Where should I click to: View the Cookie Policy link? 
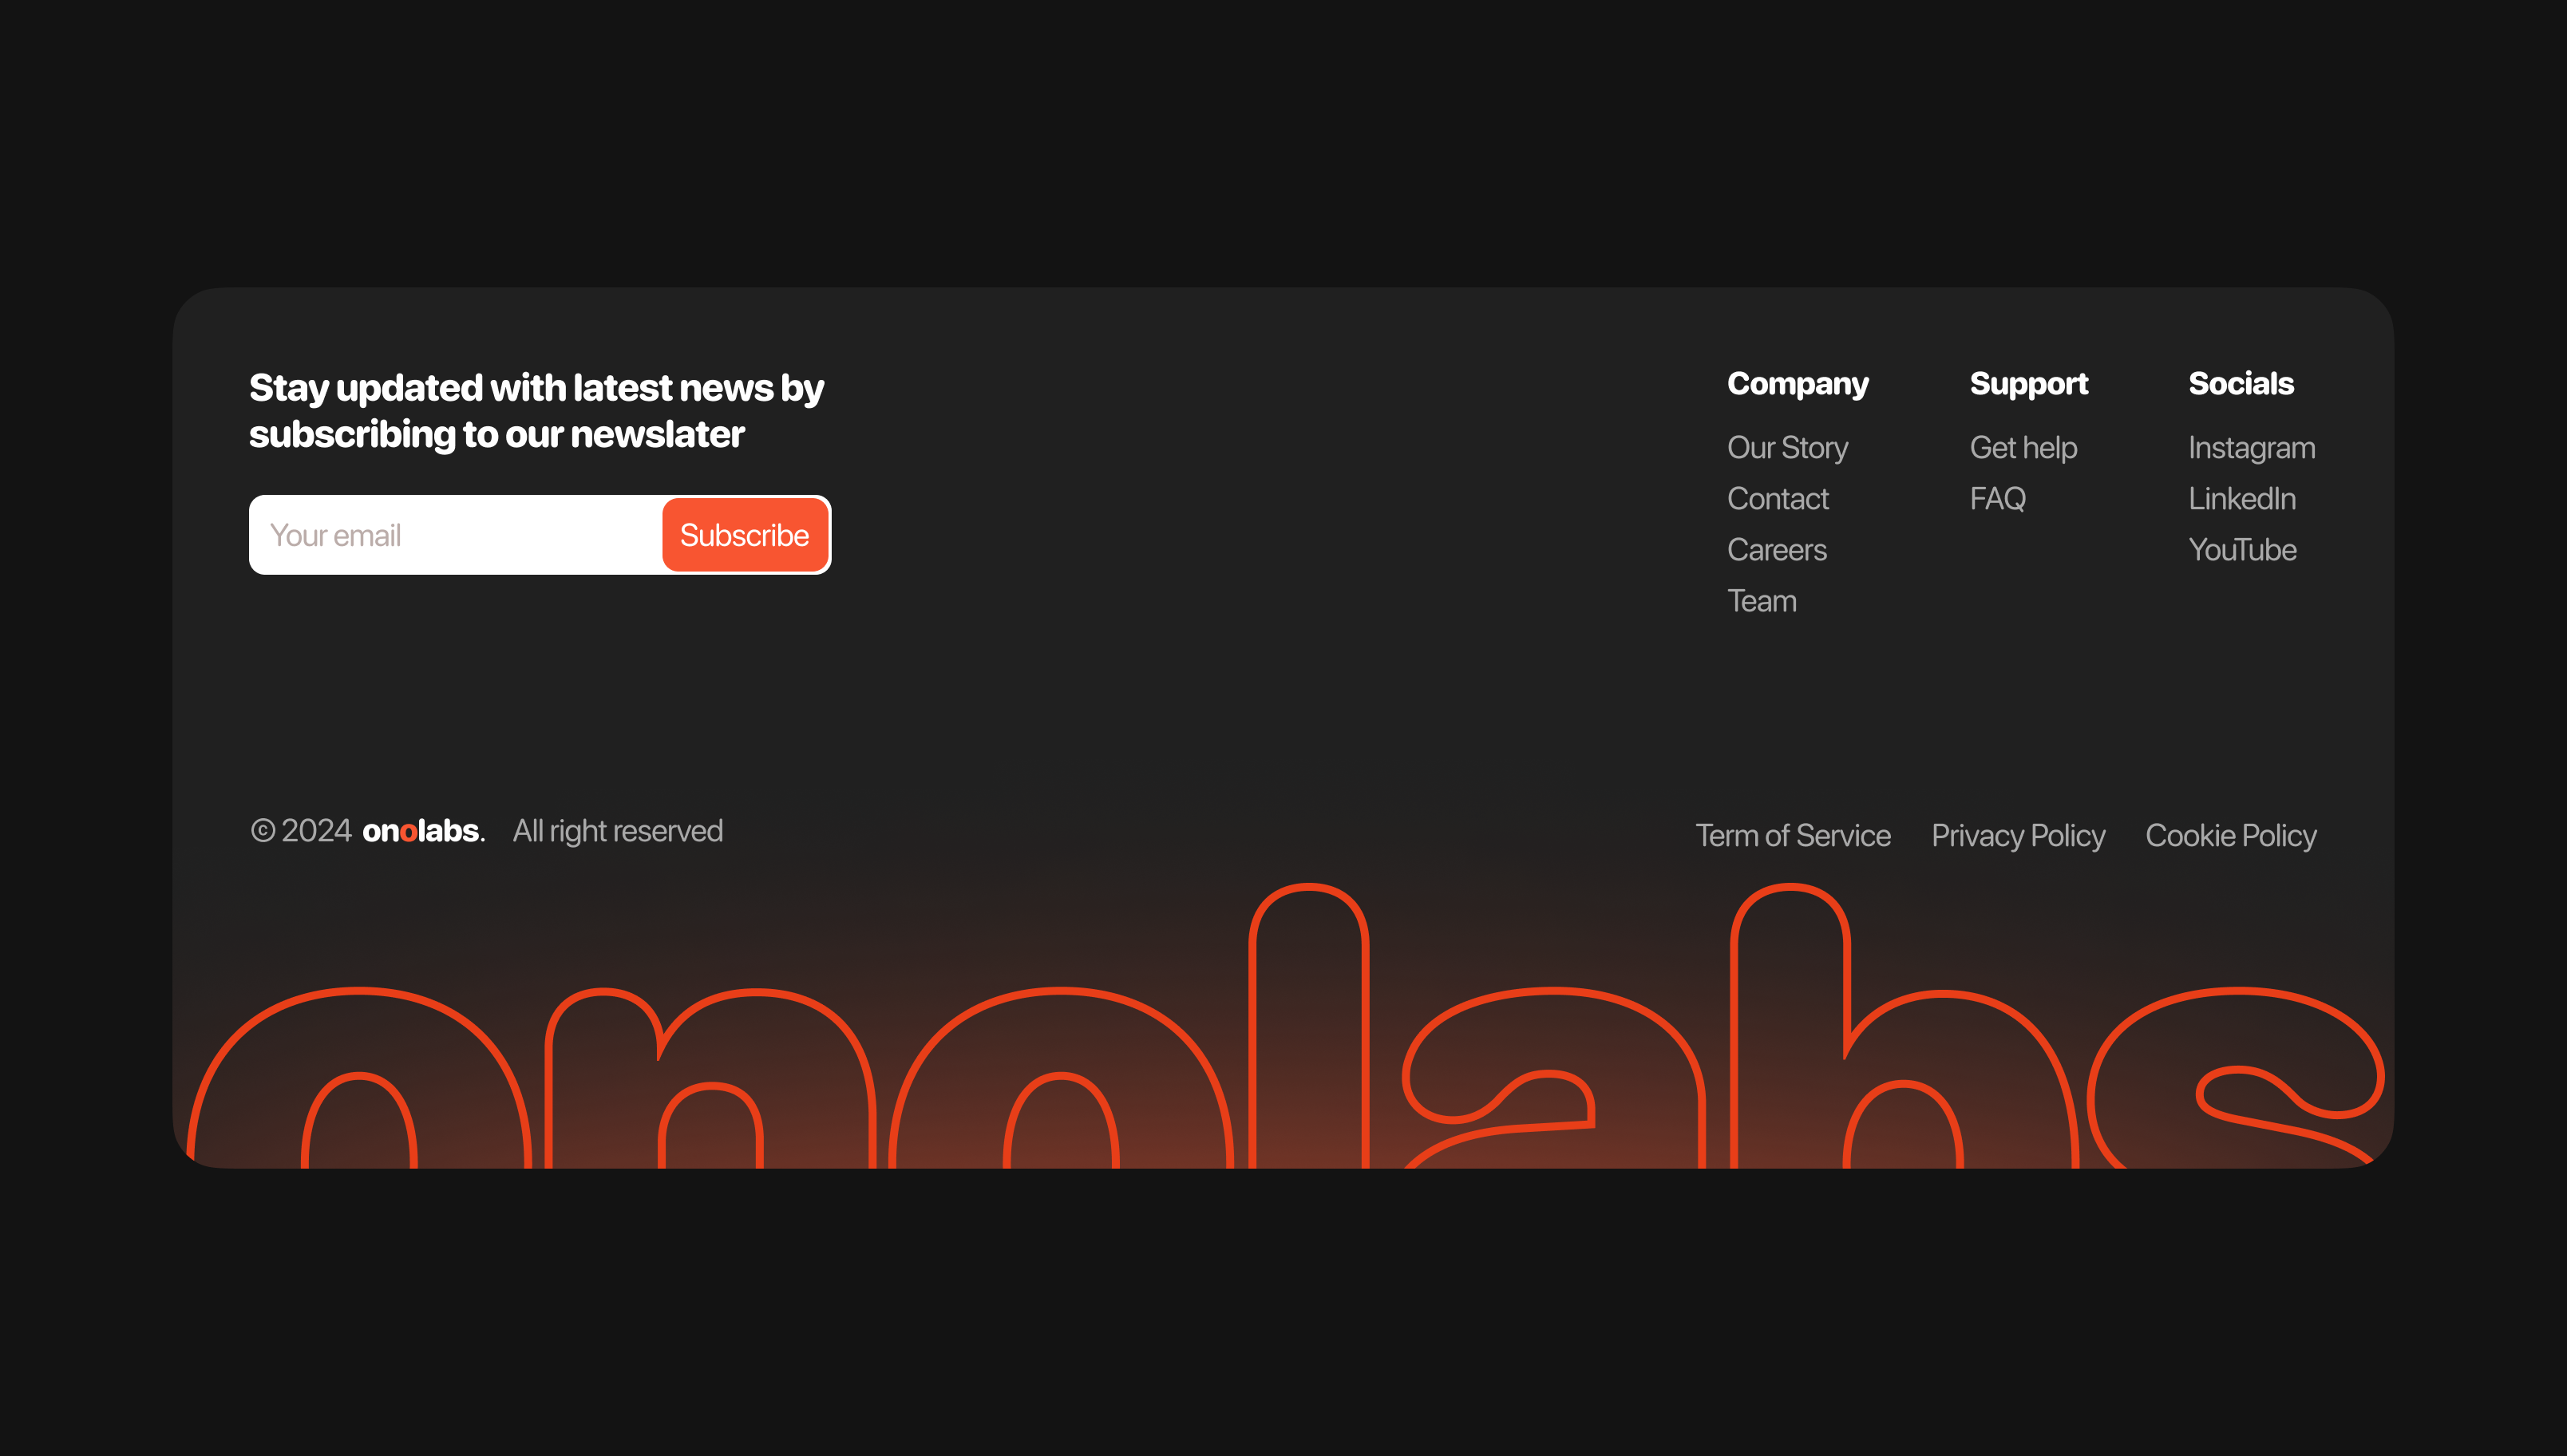tap(2230, 835)
